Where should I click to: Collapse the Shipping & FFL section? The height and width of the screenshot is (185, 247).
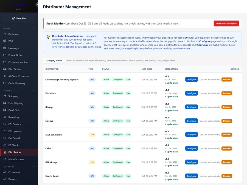coord(34,91)
